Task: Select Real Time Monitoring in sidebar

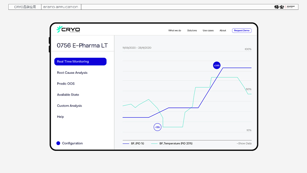Action: point(80,61)
